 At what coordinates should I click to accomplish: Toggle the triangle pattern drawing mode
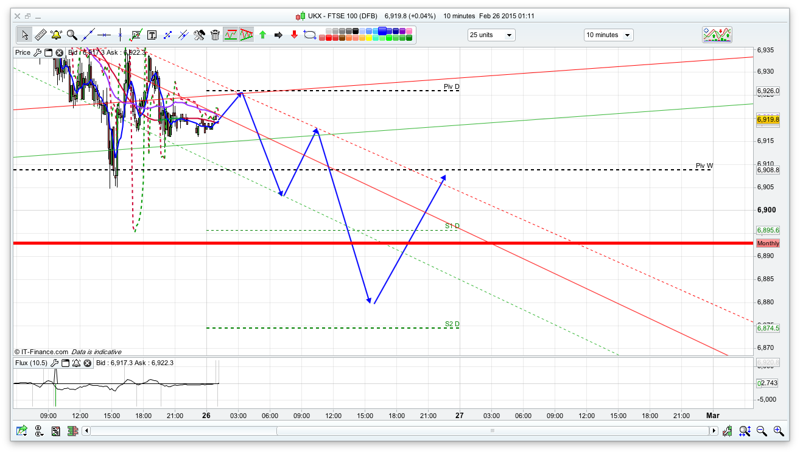[247, 35]
